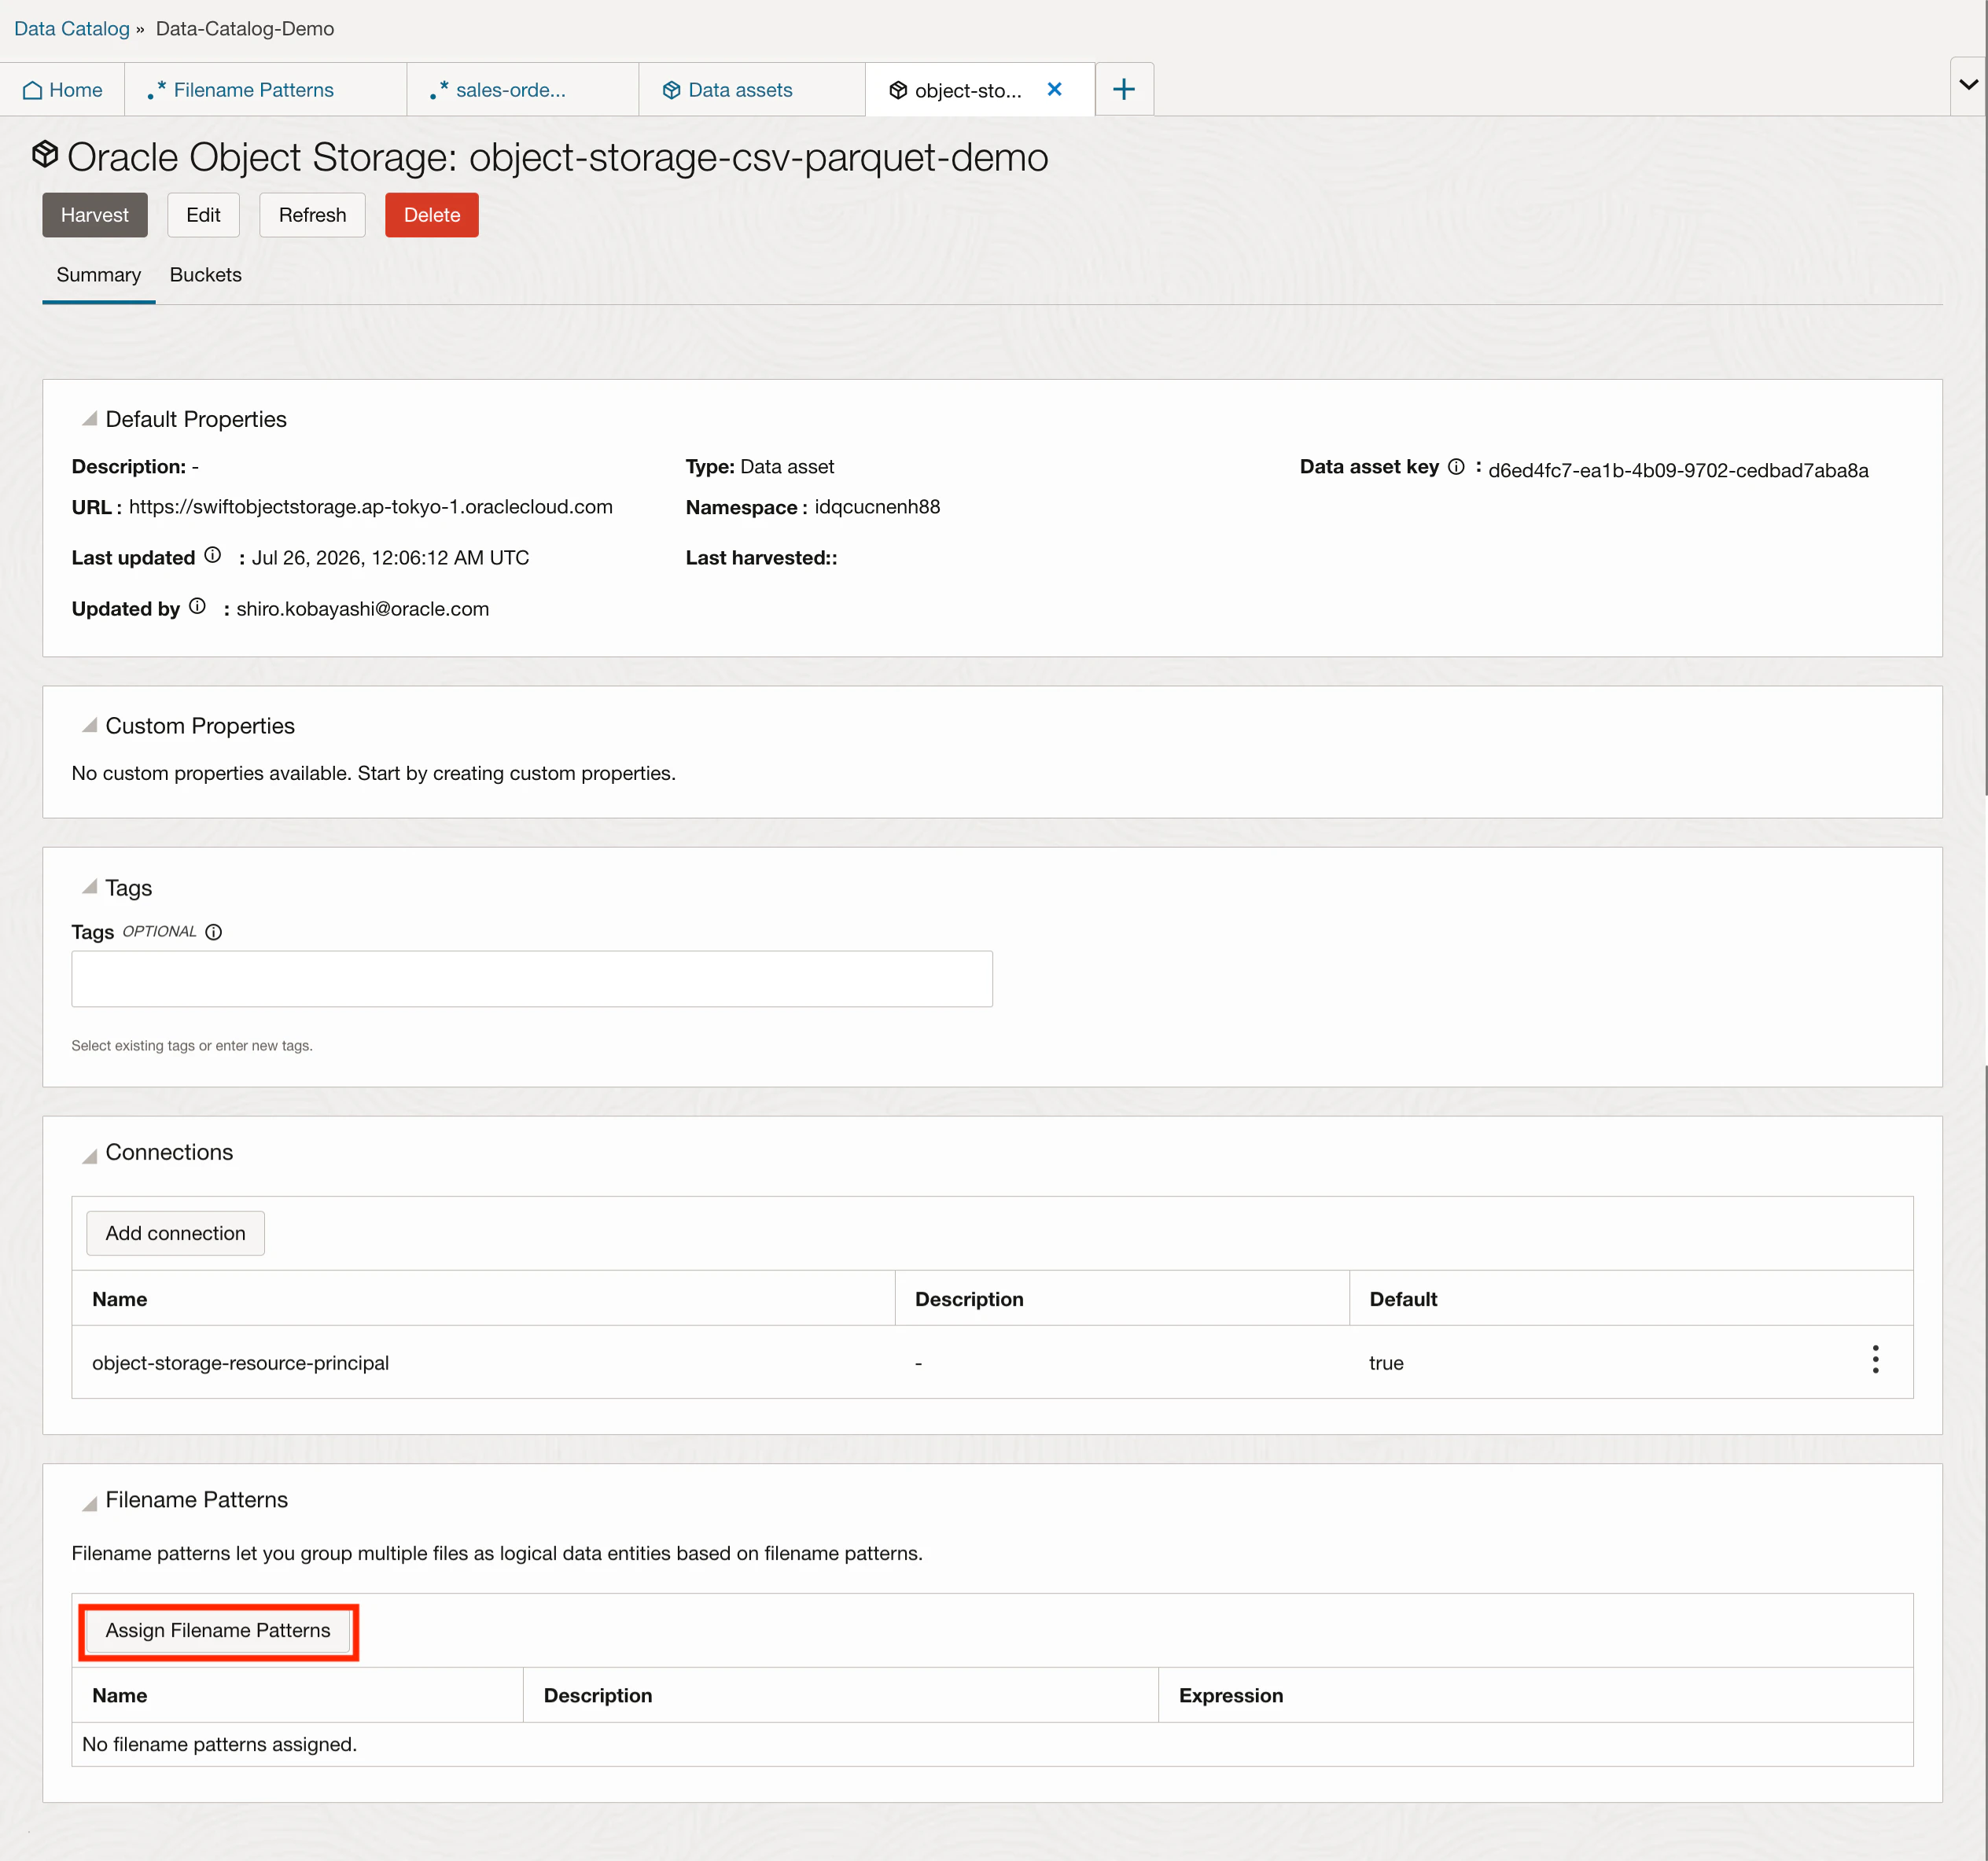Click the Filename Patterns tab pattern icon
1988x1861 pixels.
[x=157, y=90]
